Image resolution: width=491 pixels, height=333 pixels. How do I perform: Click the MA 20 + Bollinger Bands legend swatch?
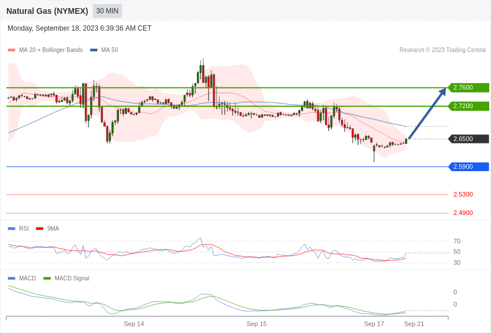(12, 50)
